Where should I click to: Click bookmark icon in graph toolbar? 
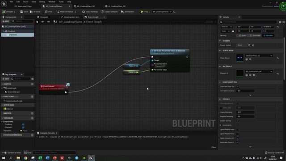[x=37, y=22]
